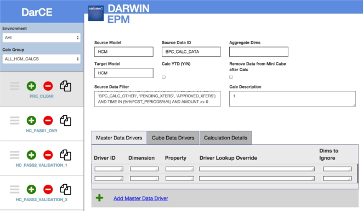
Task: Switch to Master Data Drivers tab
Action: 119,138
